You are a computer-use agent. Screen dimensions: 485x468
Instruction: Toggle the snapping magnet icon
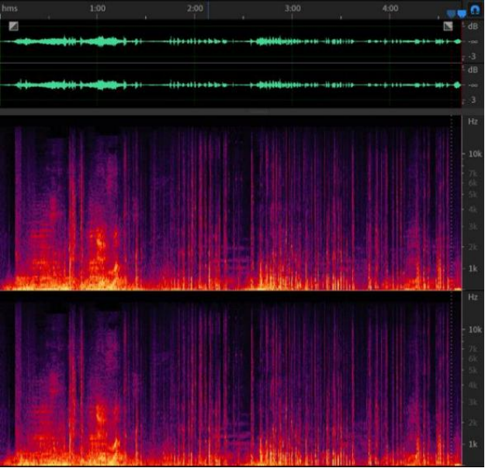tap(475, 13)
